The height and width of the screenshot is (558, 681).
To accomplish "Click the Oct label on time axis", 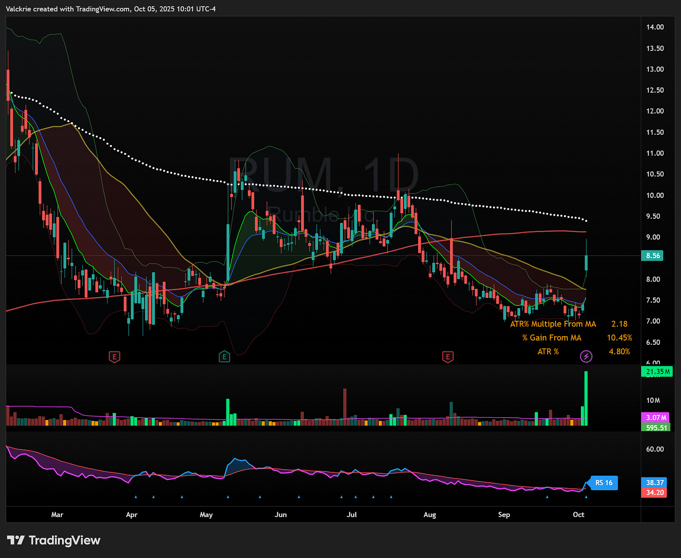I will pos(579,515).
